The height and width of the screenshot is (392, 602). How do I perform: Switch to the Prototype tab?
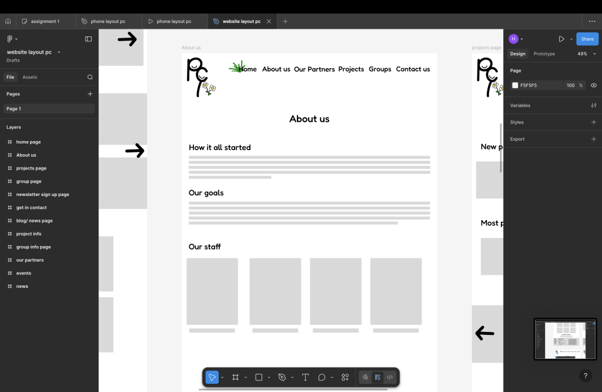[x=544, y=54]
